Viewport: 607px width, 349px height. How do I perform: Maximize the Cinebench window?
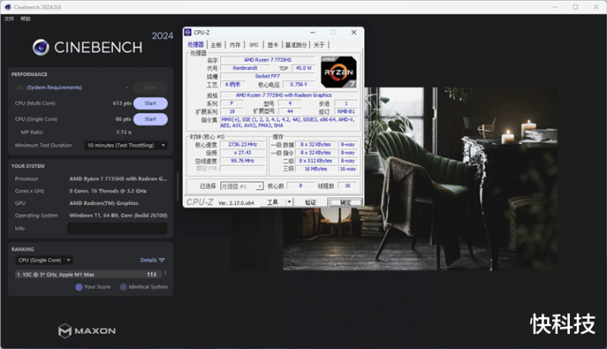click(x=575, y=7)
